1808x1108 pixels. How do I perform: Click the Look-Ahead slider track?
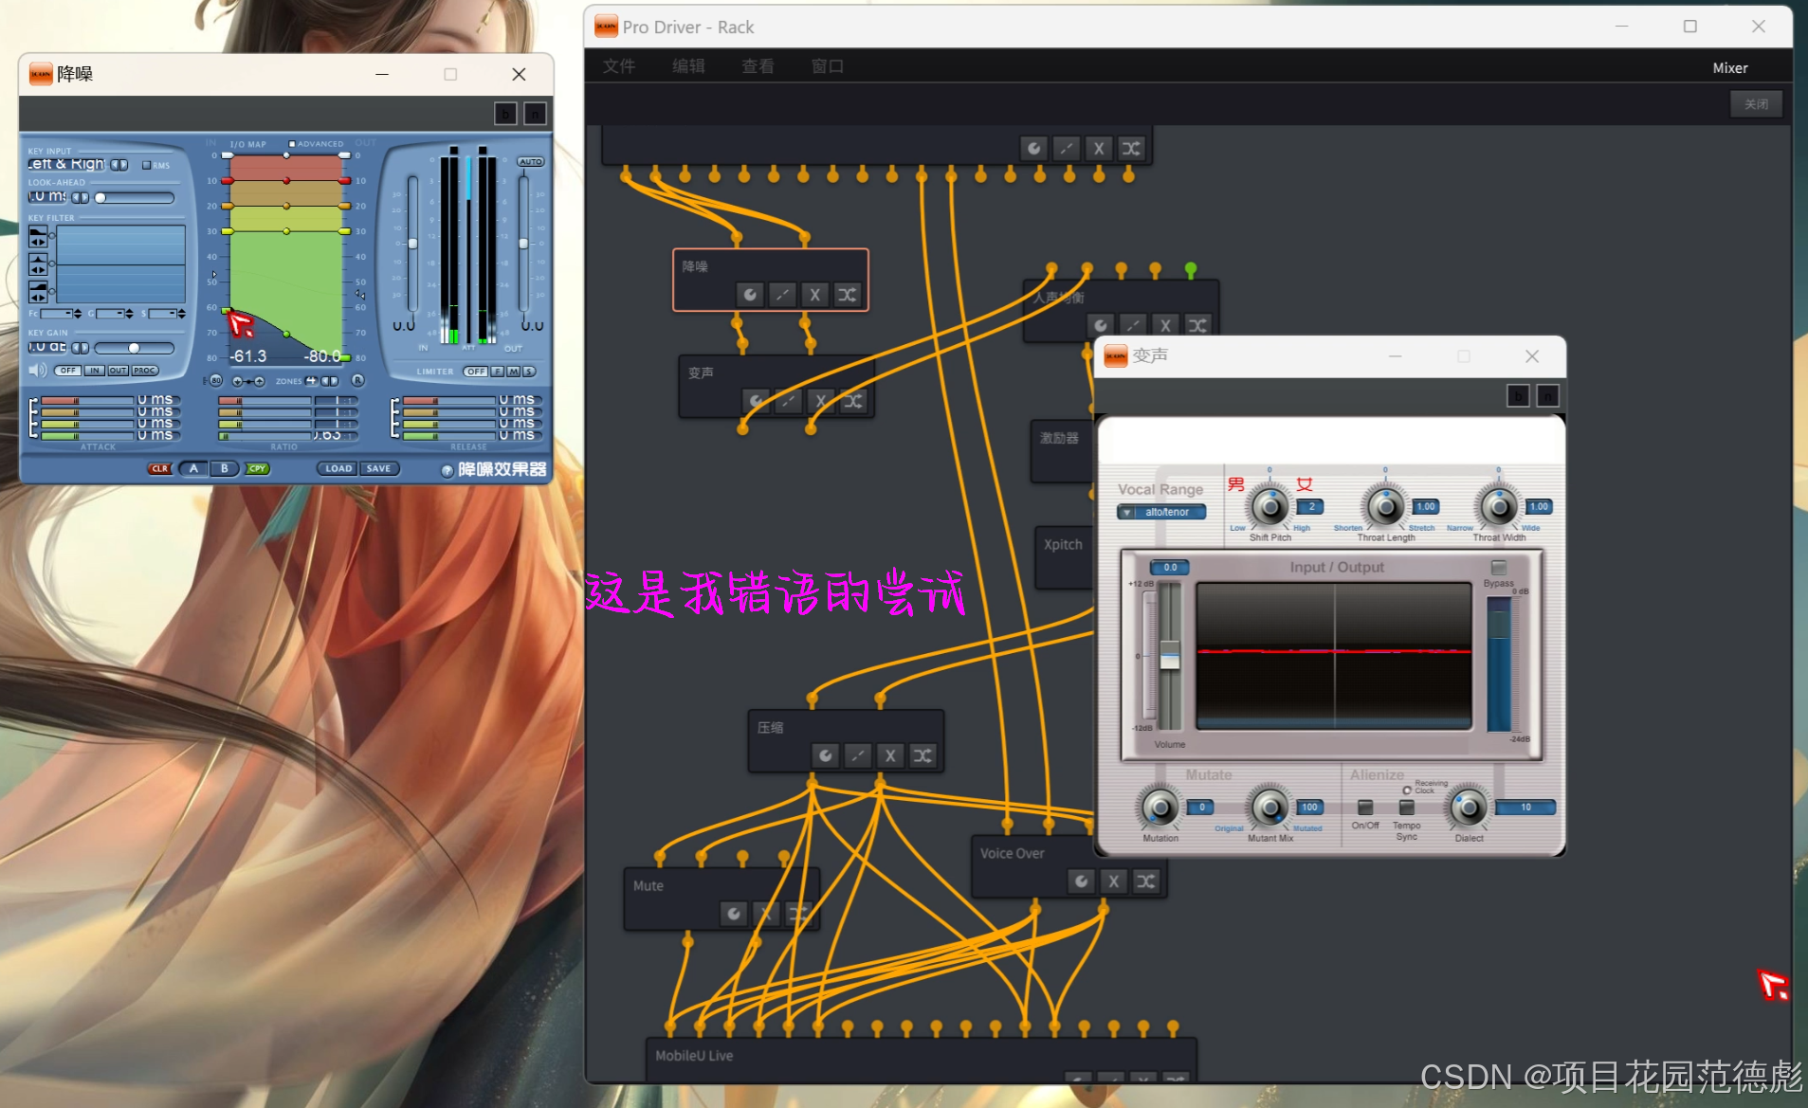tap(134, 198)
